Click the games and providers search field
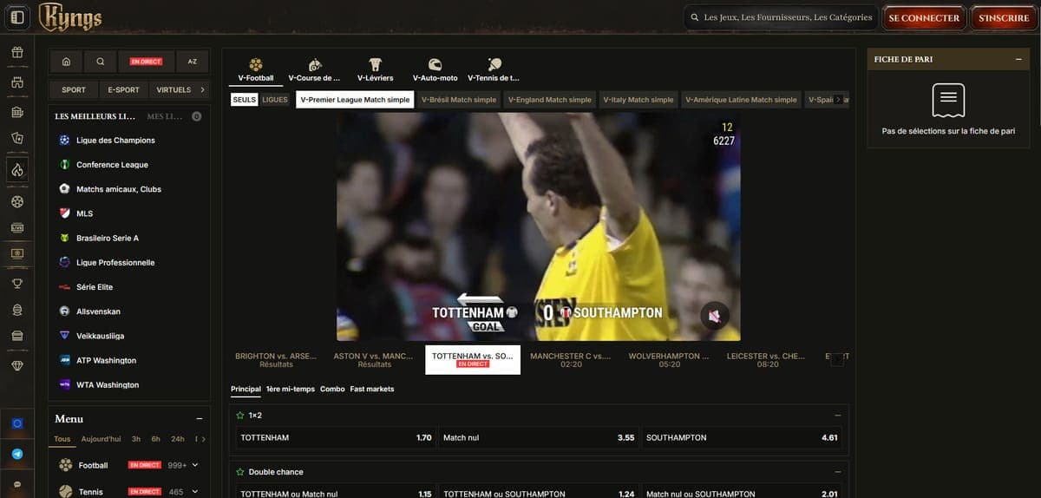This screenshot has width=1041, height=498. pyautogui.click(x=781, y=17)
